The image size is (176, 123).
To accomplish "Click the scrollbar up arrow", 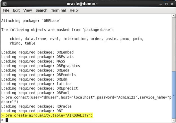I will tap(173, 16).
